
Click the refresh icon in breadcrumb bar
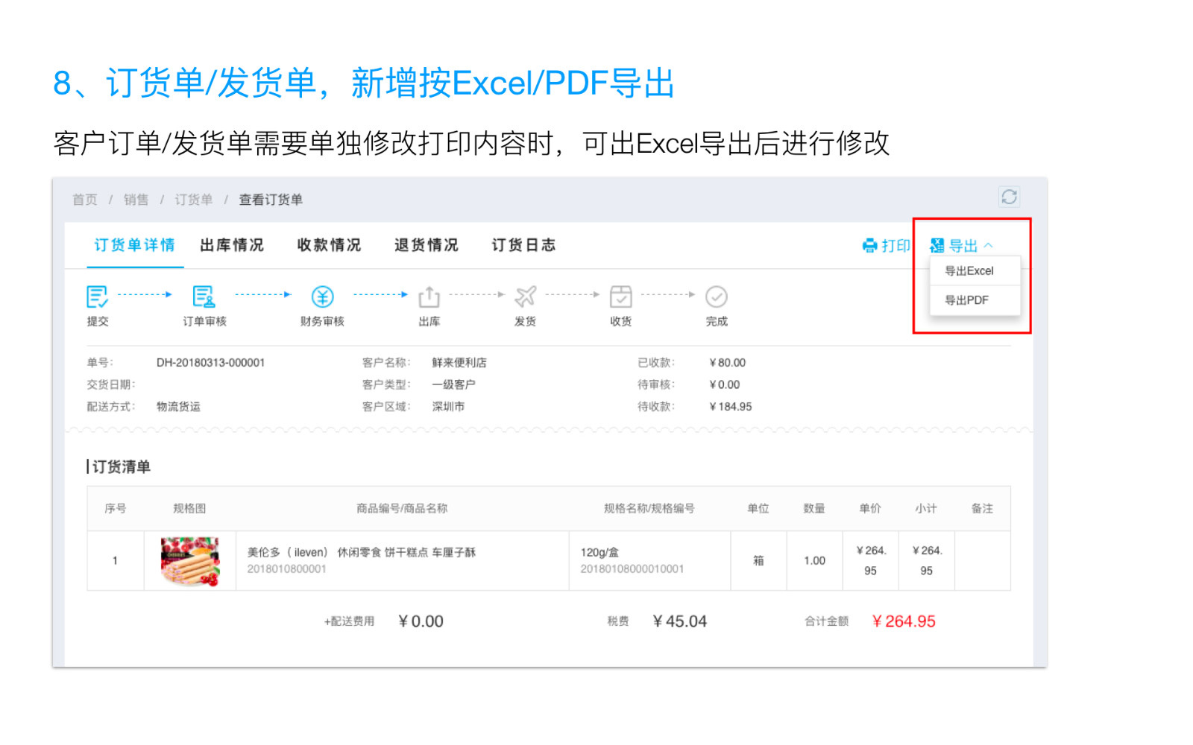pos(1009,197)
